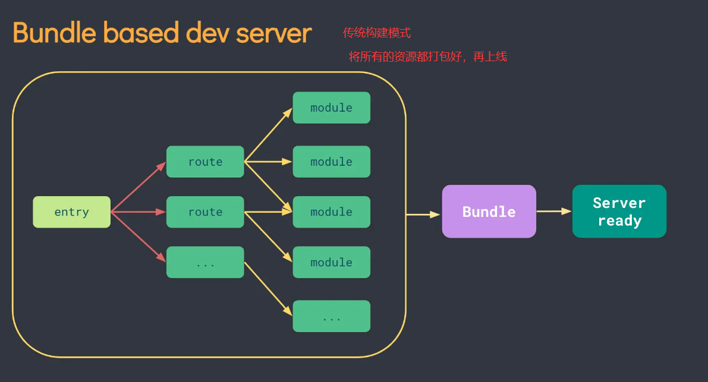Click the arrow between Bundle and Server ready

click(x=553, y=211)
